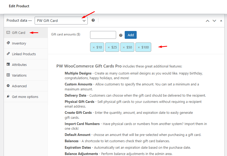Open Get more options tab

pyautogui.click(x=26, y=97)
